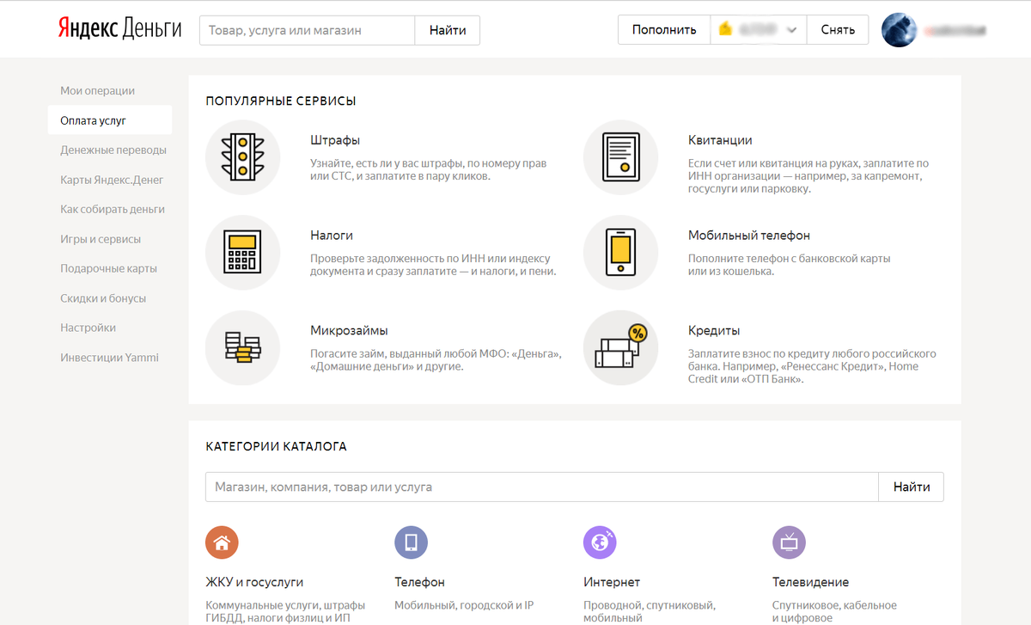This screenshot has width=1031, height=625.
Task: Open Инвестиции Yammi sidebar item
Action: click(109, 358)
